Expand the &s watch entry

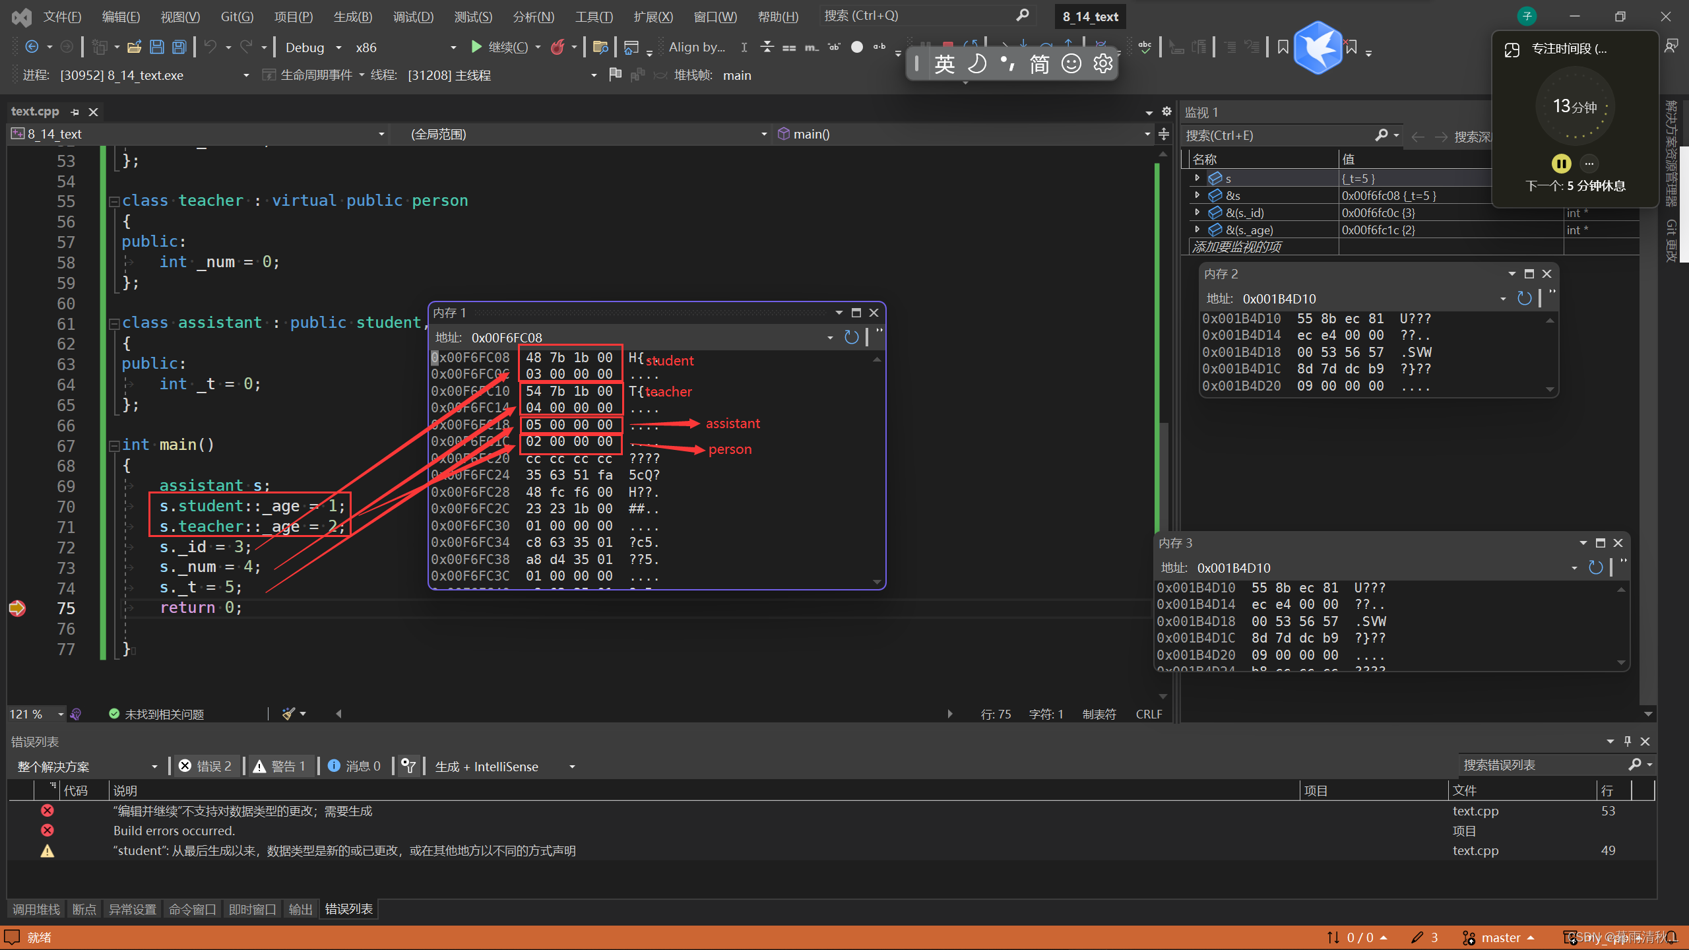point(1197,195)
